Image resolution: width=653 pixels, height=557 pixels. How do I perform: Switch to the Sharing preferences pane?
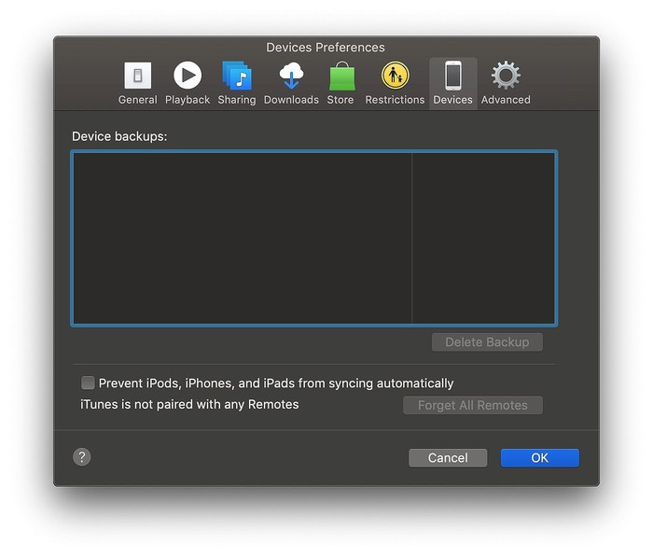pyautogui.click(x=236, y=77)
